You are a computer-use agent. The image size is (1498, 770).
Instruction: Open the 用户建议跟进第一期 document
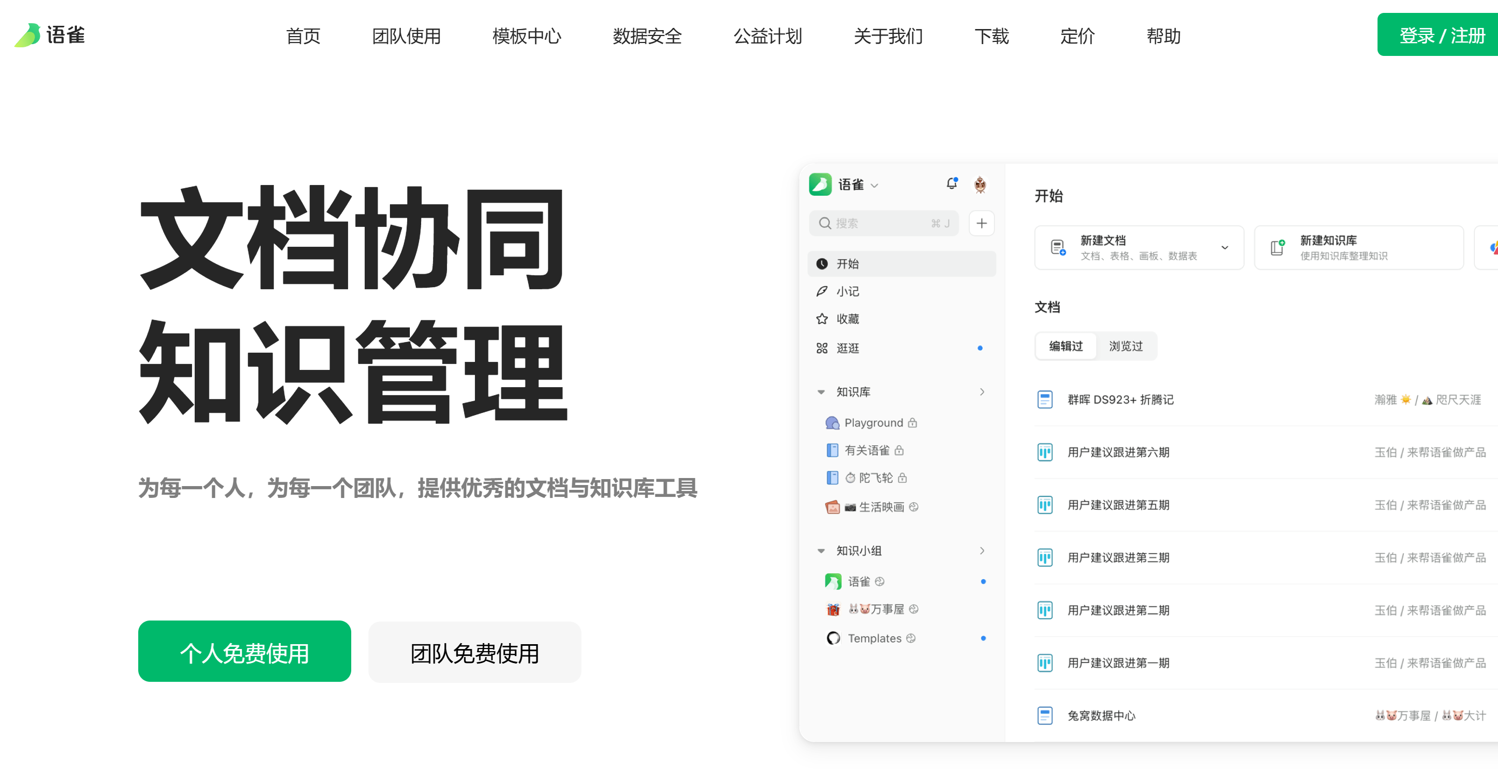1118,663
